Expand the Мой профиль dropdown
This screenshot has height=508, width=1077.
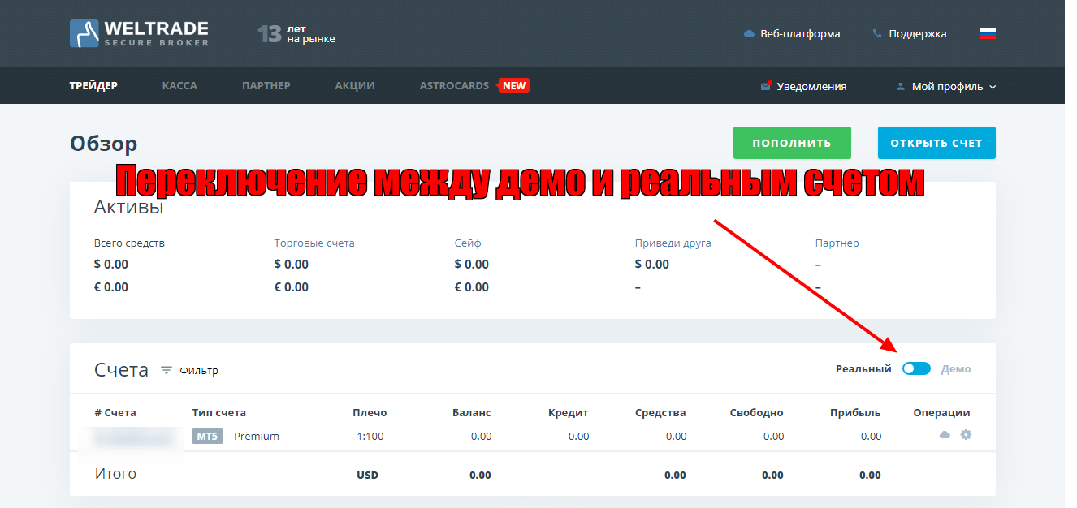946,86
